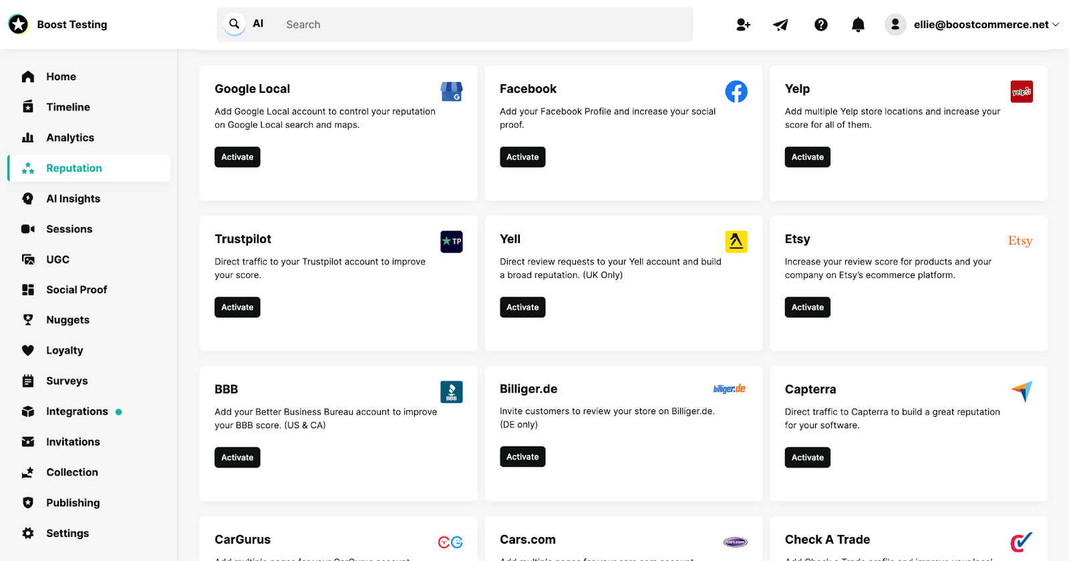1069x561 pixels.
Task: Click the Loyalty heart icon
Action: pos(28,351)
